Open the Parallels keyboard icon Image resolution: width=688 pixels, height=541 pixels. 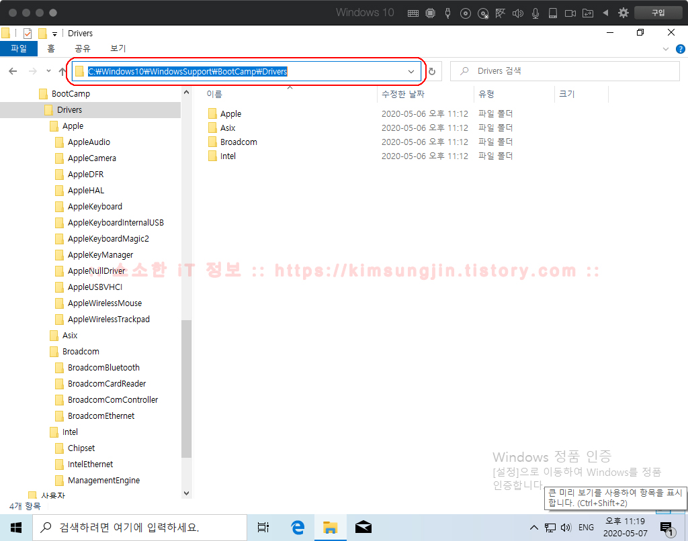[x=413, y=13]
